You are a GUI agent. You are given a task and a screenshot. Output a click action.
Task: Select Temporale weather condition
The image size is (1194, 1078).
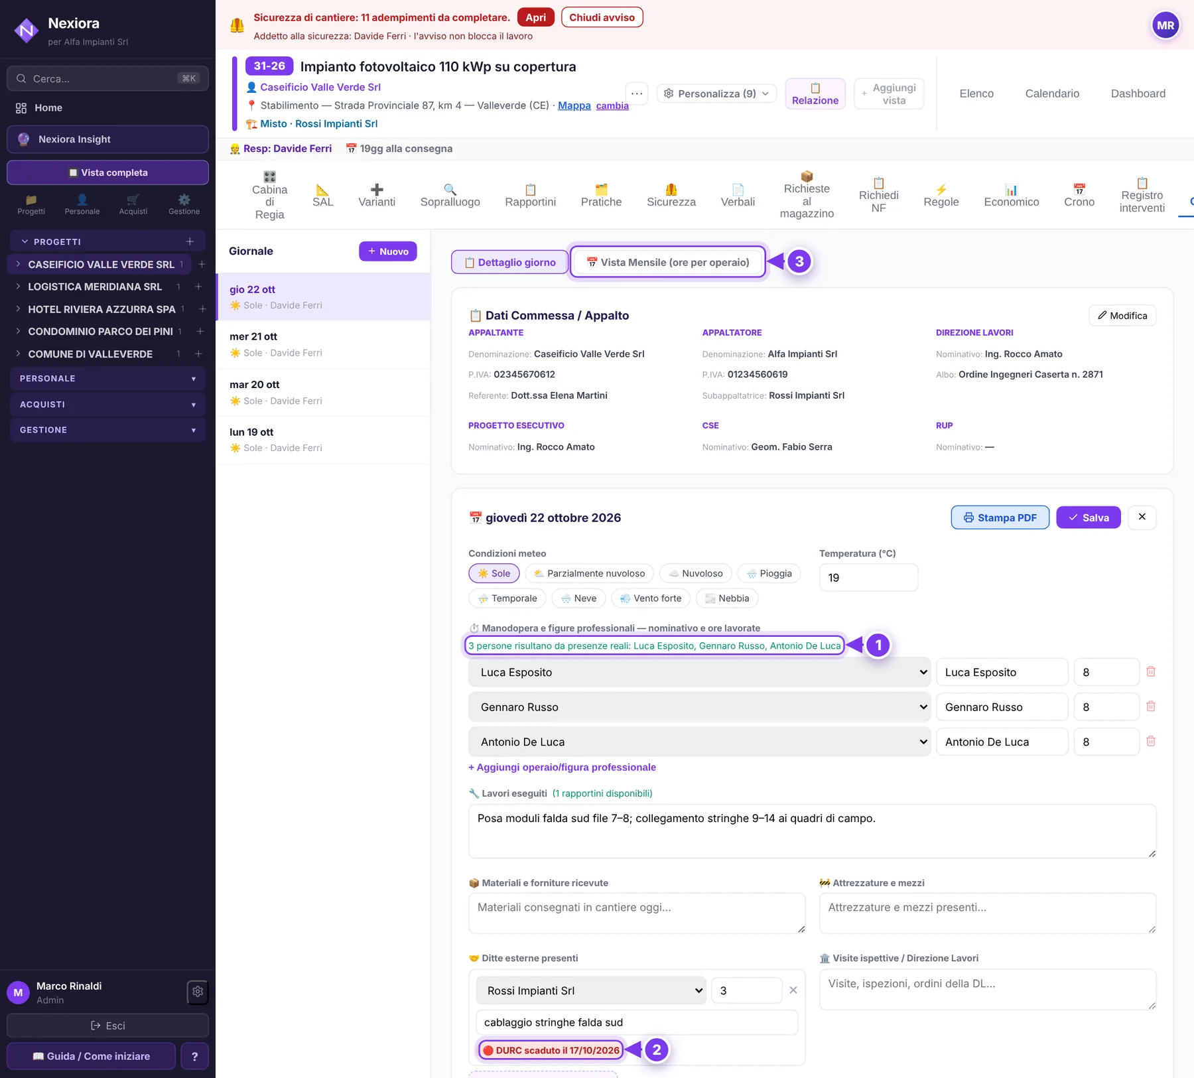click(507, 598)
